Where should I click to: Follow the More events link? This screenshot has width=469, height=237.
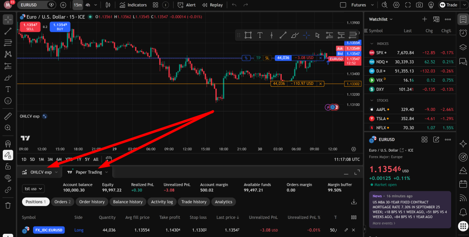point(384,223)
